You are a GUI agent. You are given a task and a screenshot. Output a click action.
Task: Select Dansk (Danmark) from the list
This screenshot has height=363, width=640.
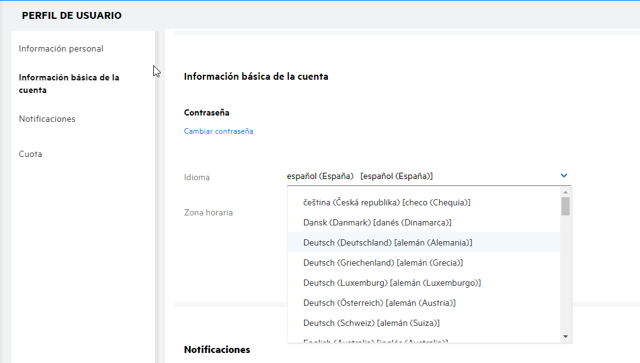377,223
